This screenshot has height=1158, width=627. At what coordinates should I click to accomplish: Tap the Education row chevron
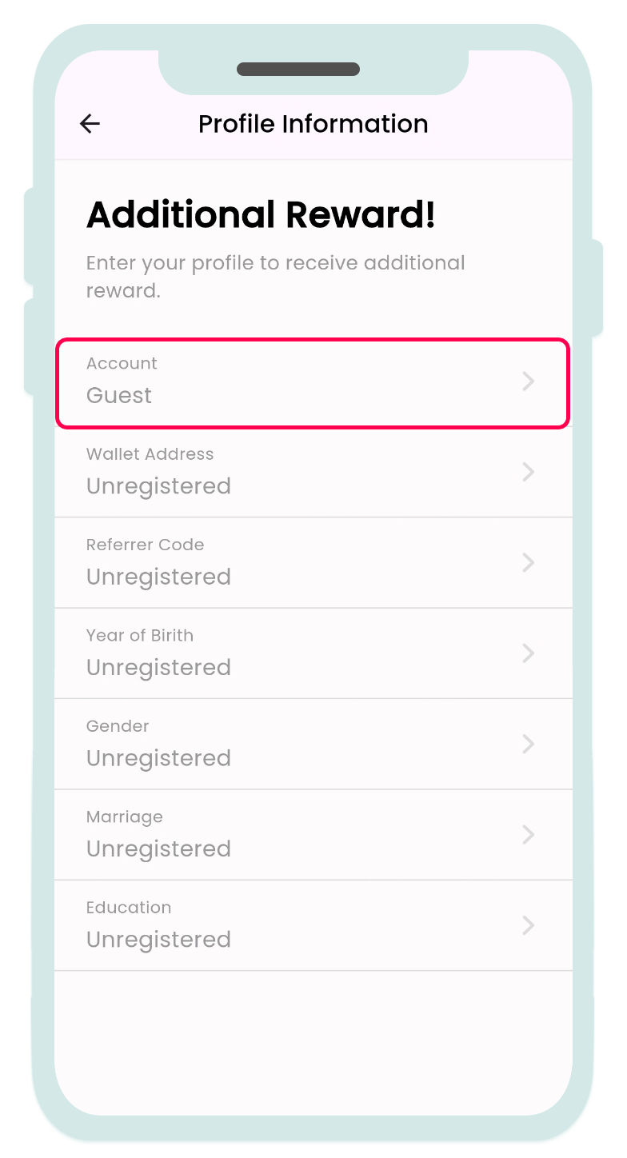(x=528, y=925)
